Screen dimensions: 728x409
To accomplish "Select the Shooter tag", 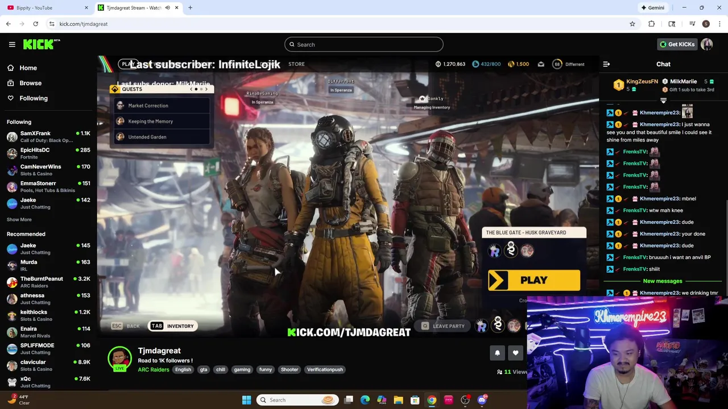I will pos(289,370).
